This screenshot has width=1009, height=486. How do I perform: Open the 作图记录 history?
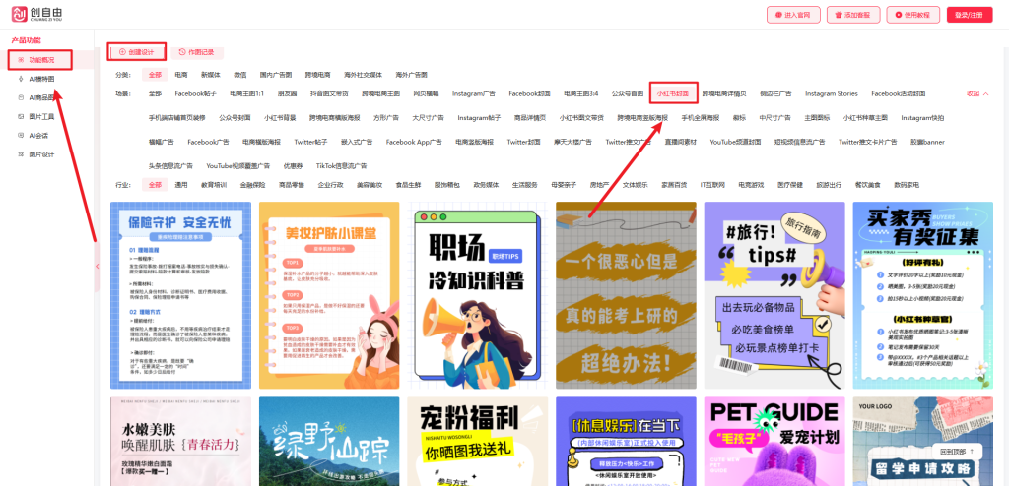pos(197,51)
